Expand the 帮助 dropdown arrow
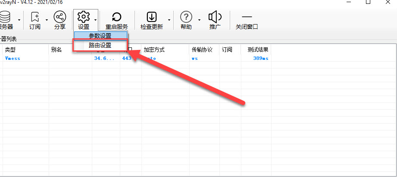This screenshot has width=397, height=177. [x=199, y=20]
